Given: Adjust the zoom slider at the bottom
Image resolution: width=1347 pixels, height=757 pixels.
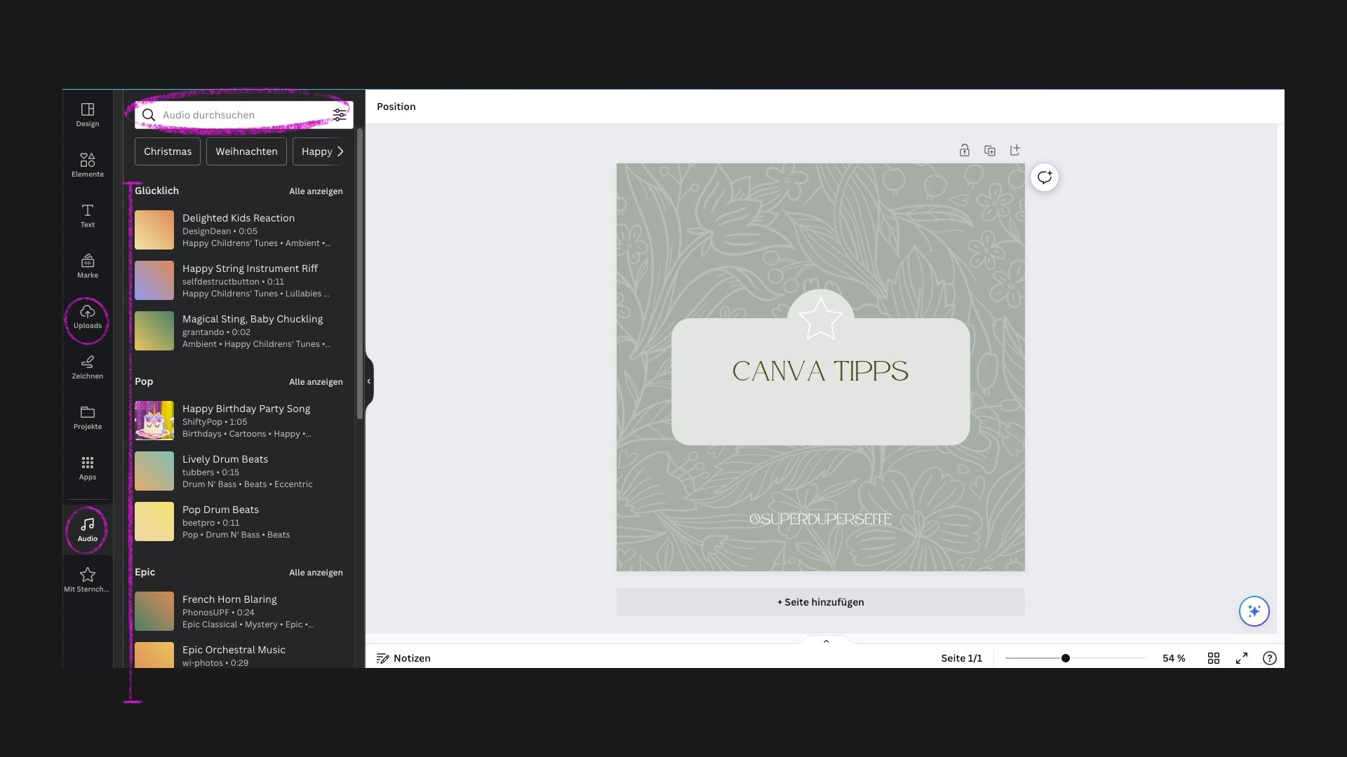Looking at the screenshot, I should click(1065, 657).
